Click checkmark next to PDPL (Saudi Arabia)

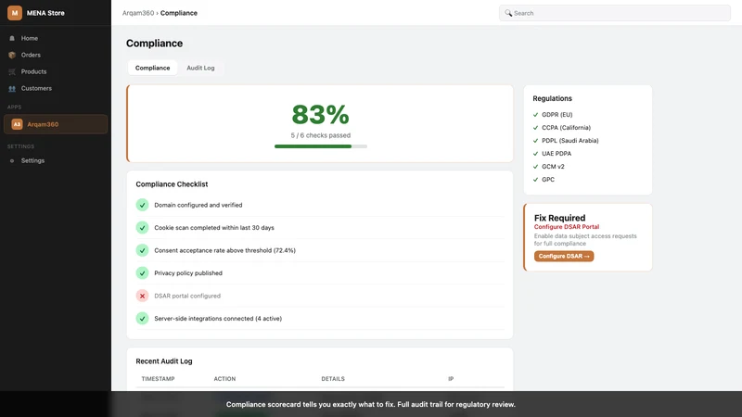point(536,141)
